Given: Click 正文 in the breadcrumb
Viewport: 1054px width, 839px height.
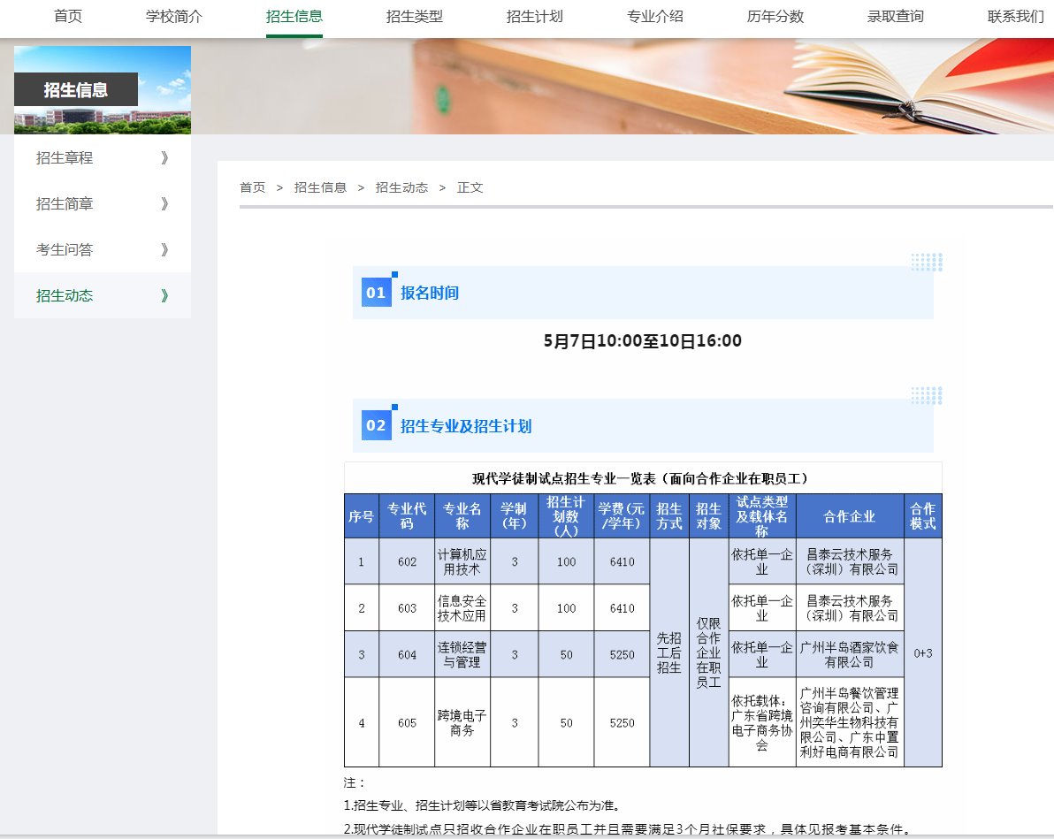Looking at the screenshot, I should (470, 187).
